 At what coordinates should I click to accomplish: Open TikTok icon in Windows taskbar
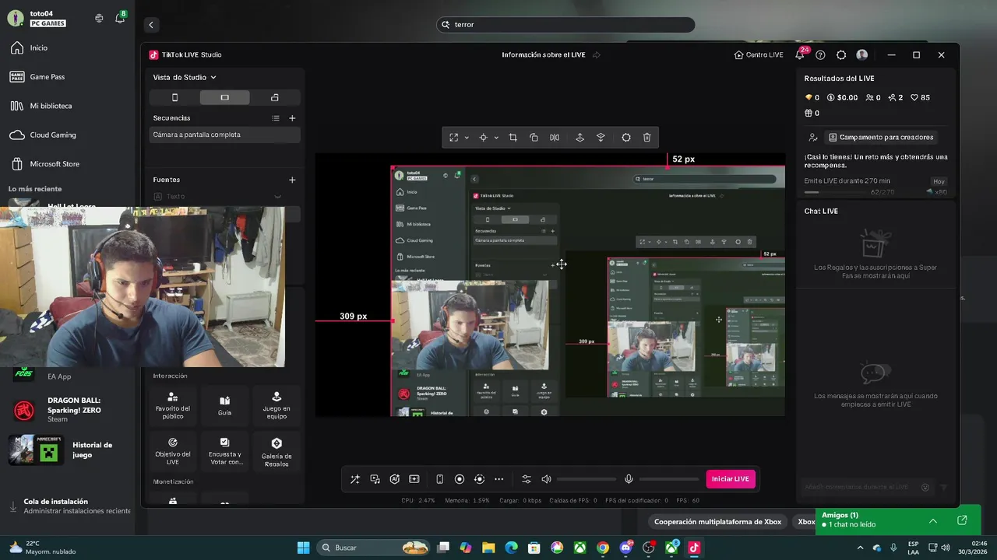point(694,548)
